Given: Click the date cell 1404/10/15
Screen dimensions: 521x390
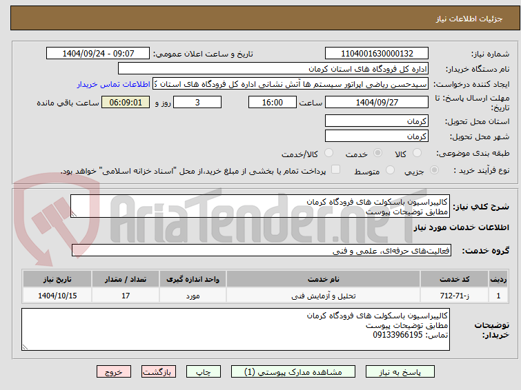Looking at the screenshot, I should [x=57, y=296].
